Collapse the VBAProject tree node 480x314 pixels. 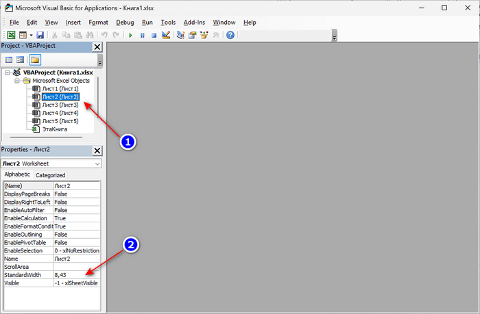(x=7, y=73)
